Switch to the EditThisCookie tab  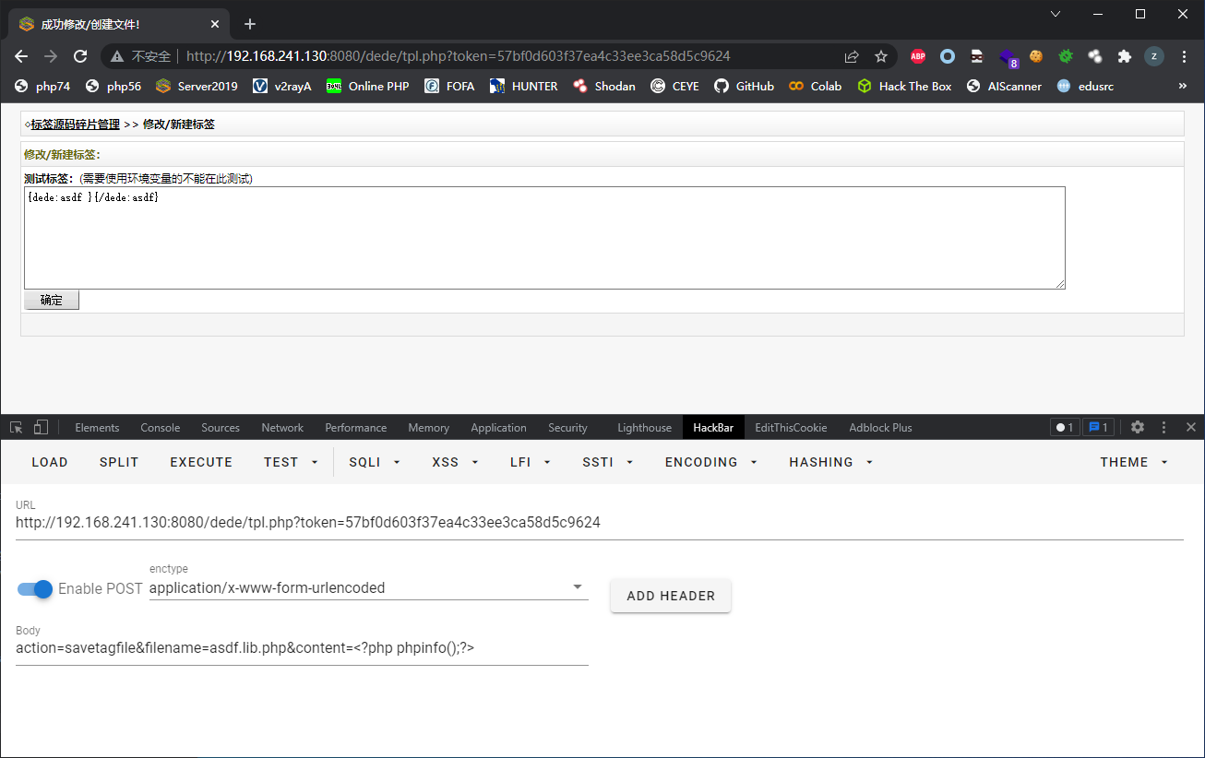click(791, 428)
